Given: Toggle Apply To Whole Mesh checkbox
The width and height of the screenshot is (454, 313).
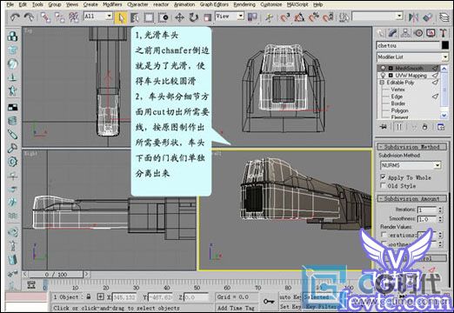Looking at the screenshot, I should (383, 177).
